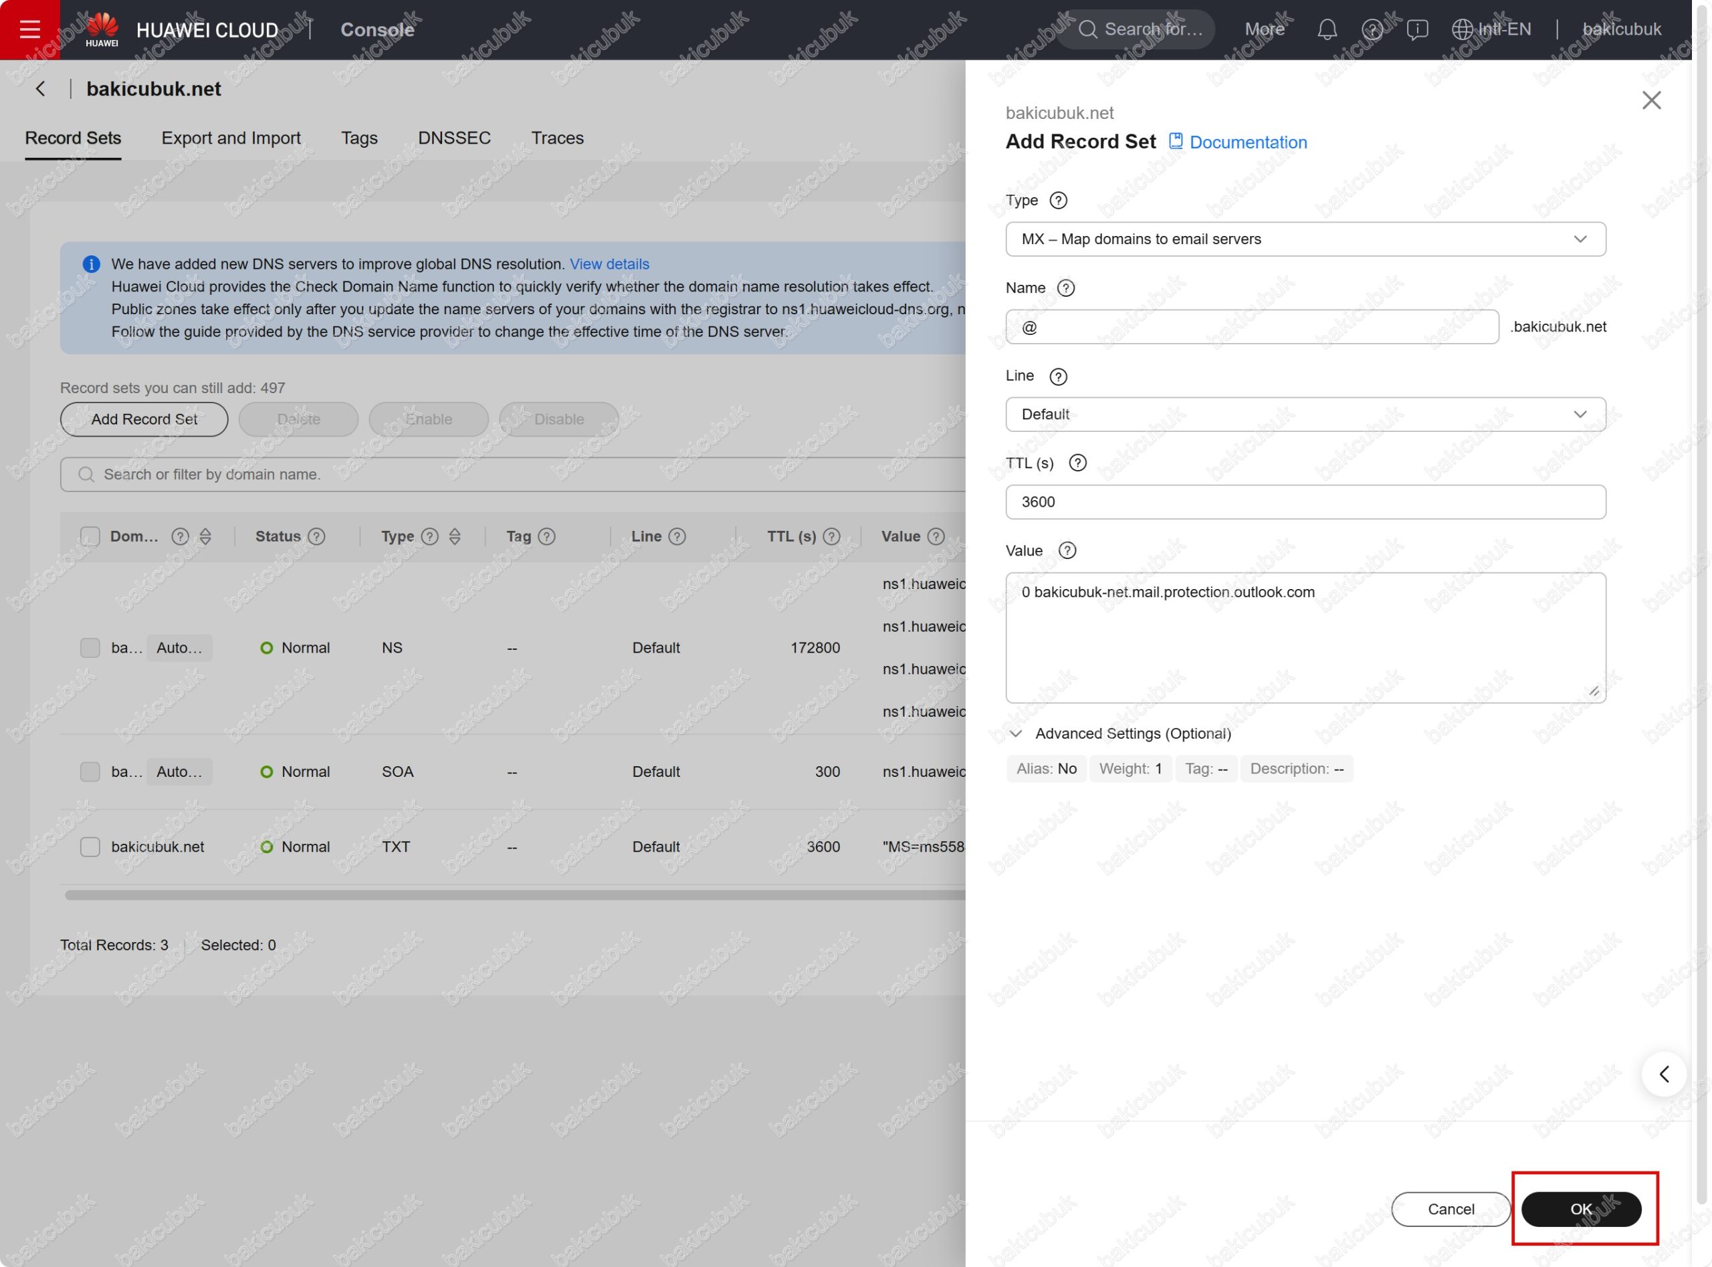Click the TTL 3600 input field
1712x1267 pixels.
1305,501
